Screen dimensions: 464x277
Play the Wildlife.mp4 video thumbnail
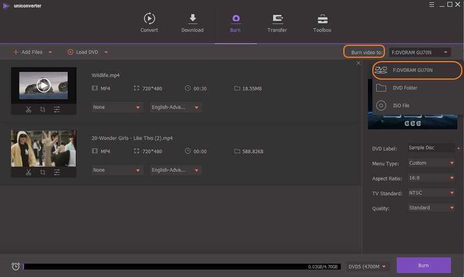[44, 85]
